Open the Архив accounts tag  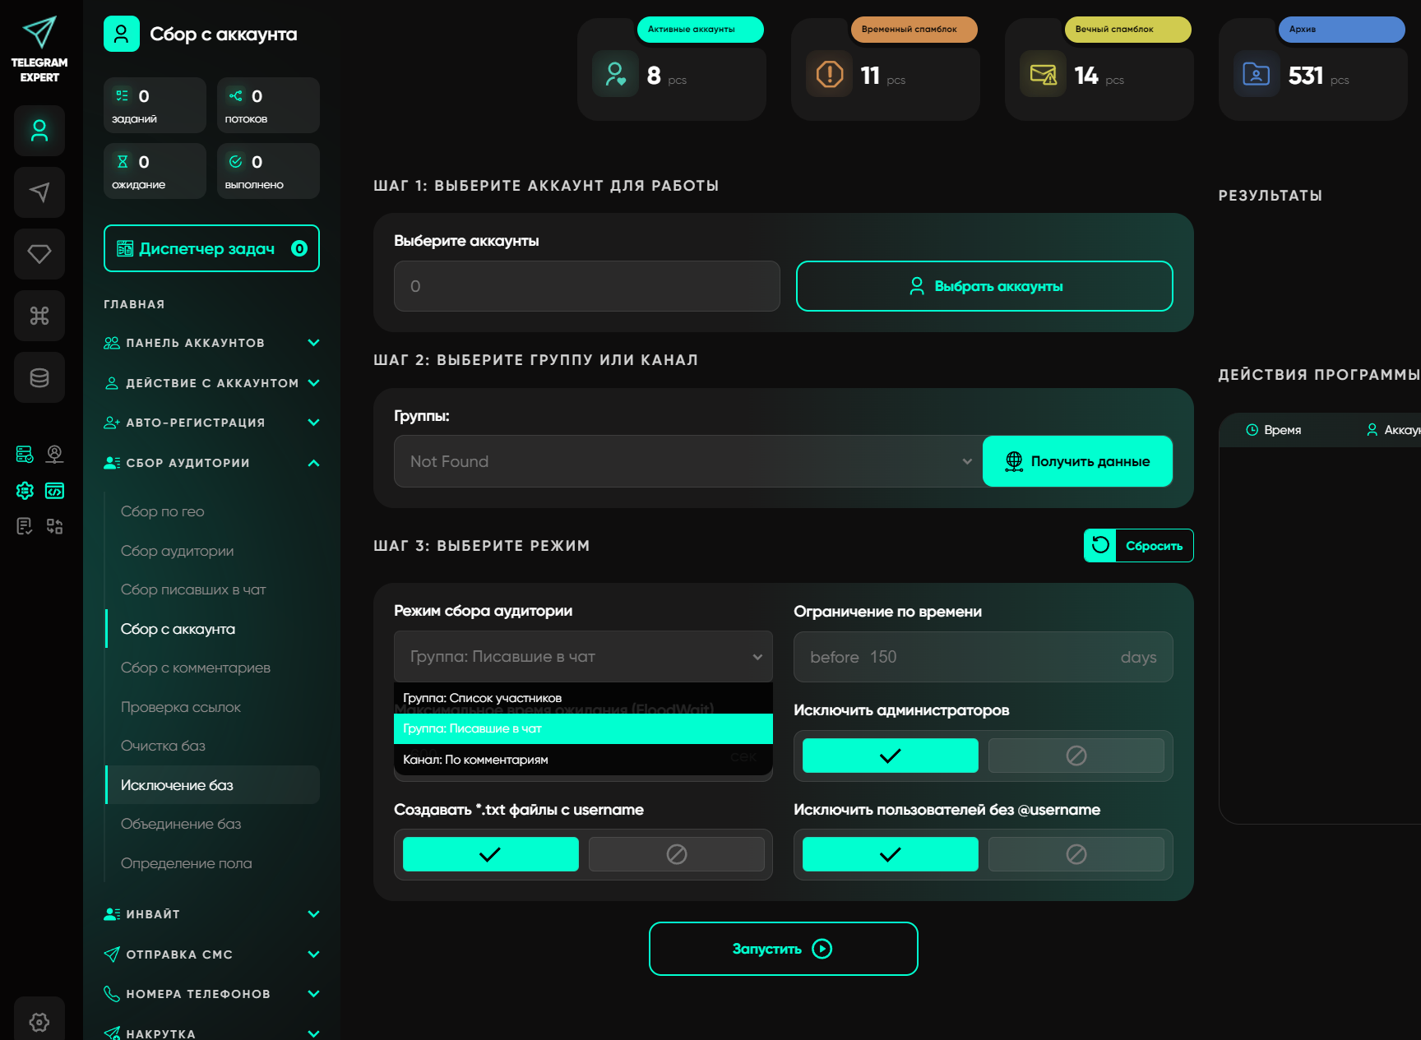coord(1342,30)
